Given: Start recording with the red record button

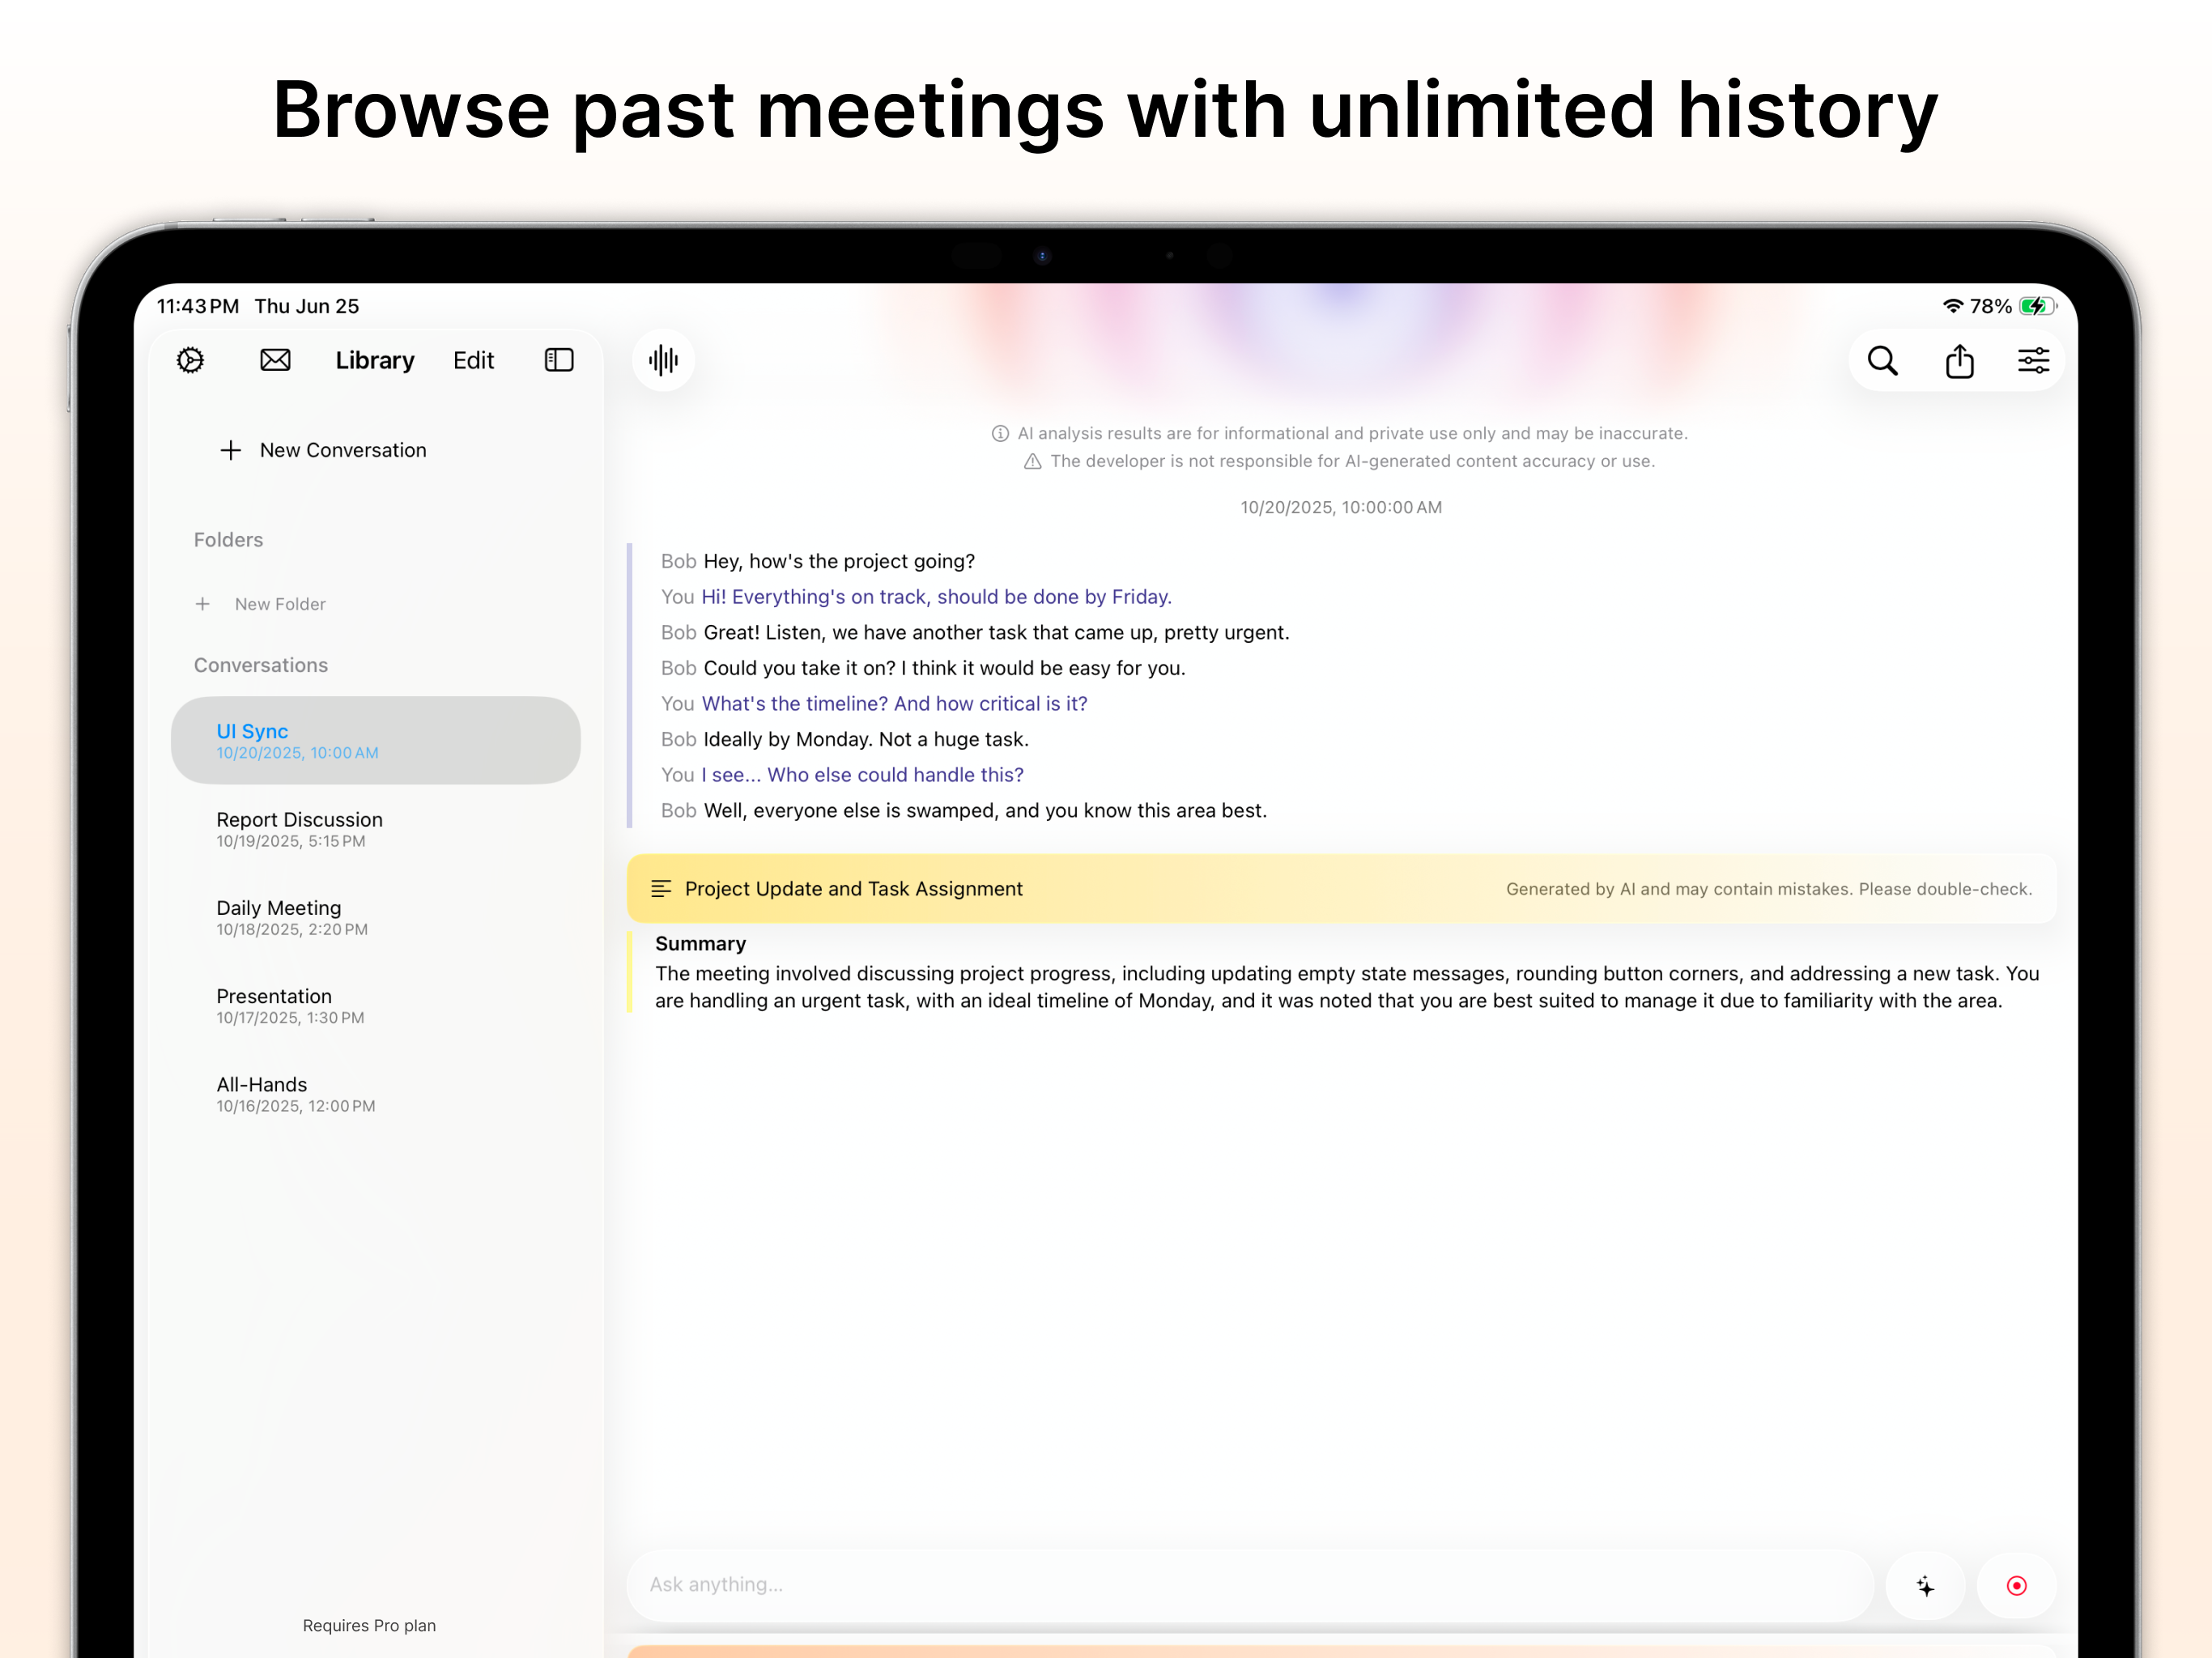Looking at the screenshot, I should click(2017, 1586).
